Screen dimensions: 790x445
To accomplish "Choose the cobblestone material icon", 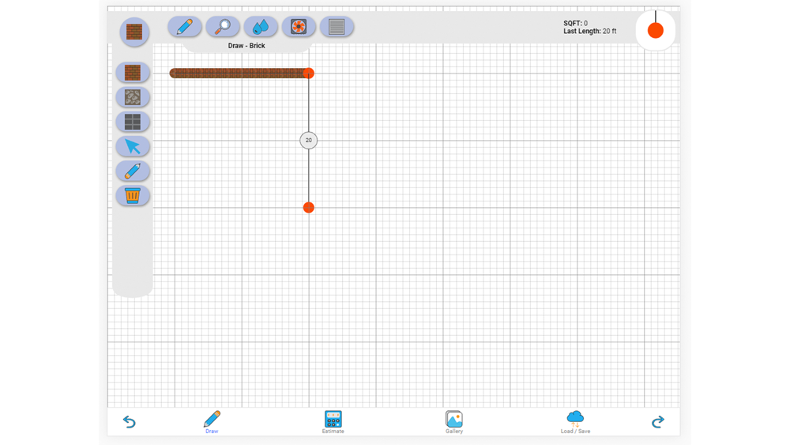I will tap(133, 97).
